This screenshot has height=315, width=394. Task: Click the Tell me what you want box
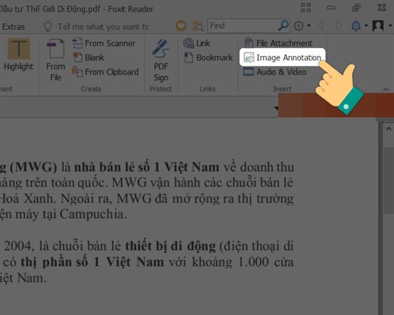(x=97, y=26)
